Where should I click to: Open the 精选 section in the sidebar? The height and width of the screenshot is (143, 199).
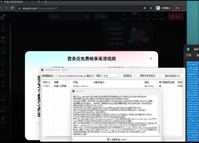[x=3, y=28]
